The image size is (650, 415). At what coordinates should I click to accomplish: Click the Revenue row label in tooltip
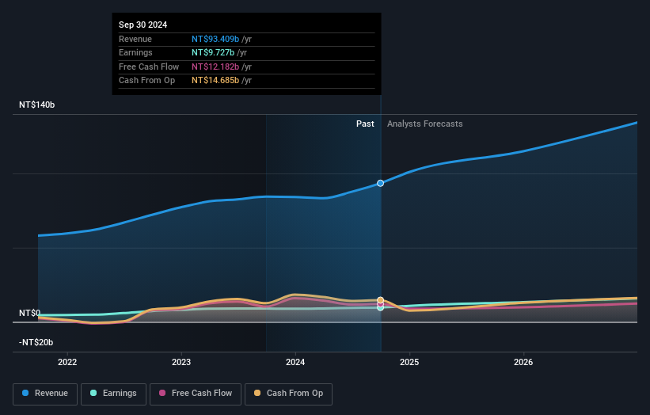pos(135,39)
